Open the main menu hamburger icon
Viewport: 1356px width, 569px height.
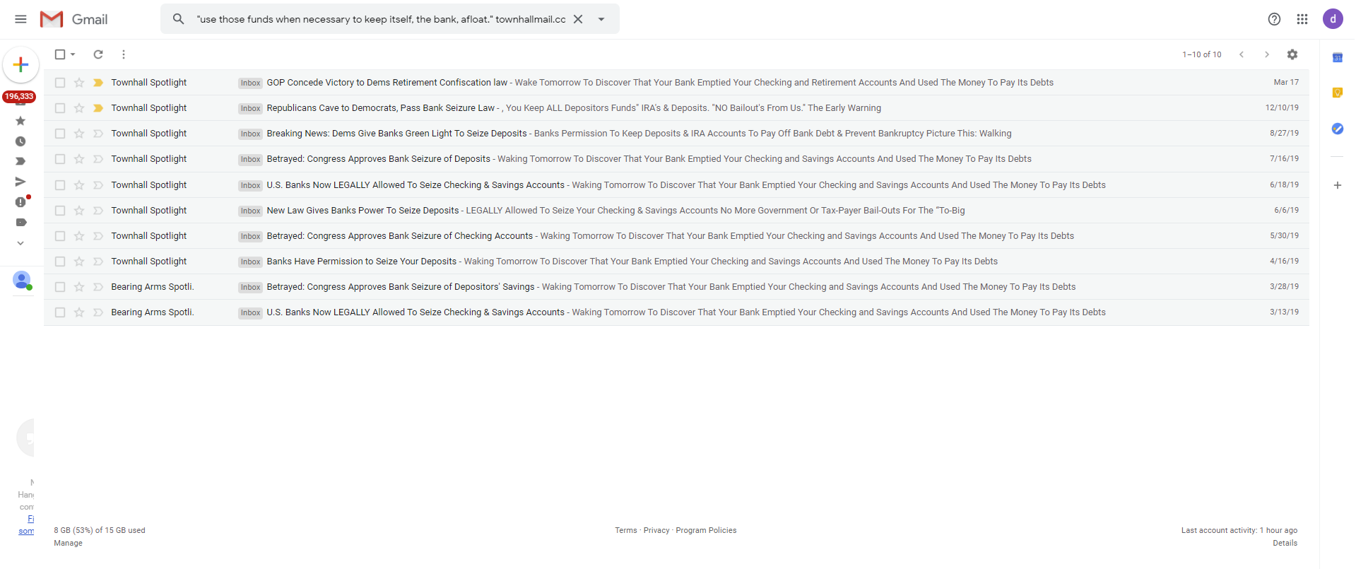click(20, 19)
